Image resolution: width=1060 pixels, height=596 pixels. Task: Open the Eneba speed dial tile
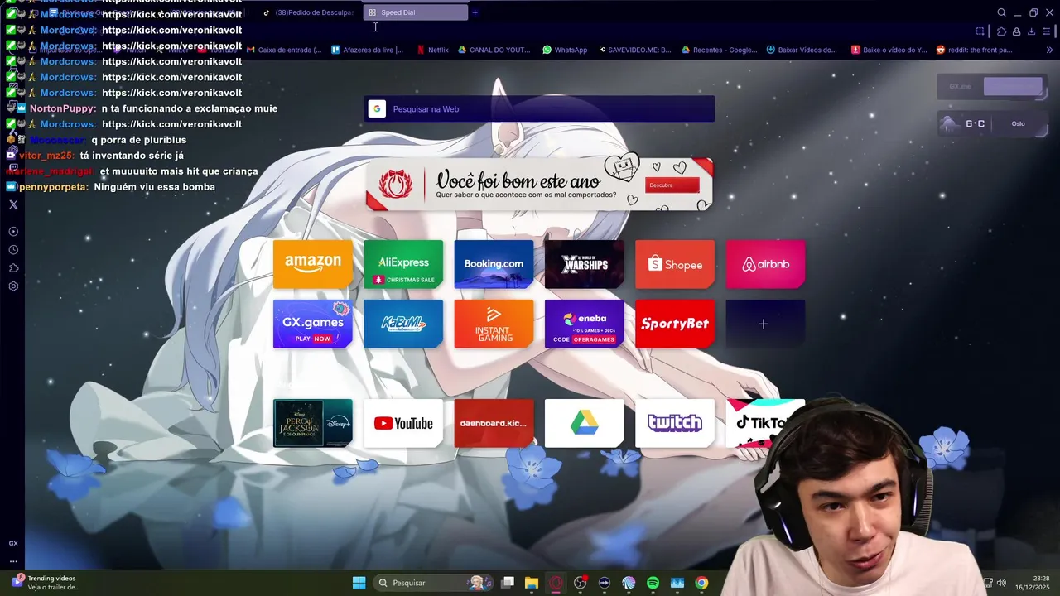pos(585,324)
